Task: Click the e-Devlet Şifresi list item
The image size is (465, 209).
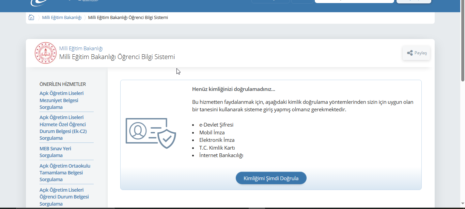Action: (216, 125)
